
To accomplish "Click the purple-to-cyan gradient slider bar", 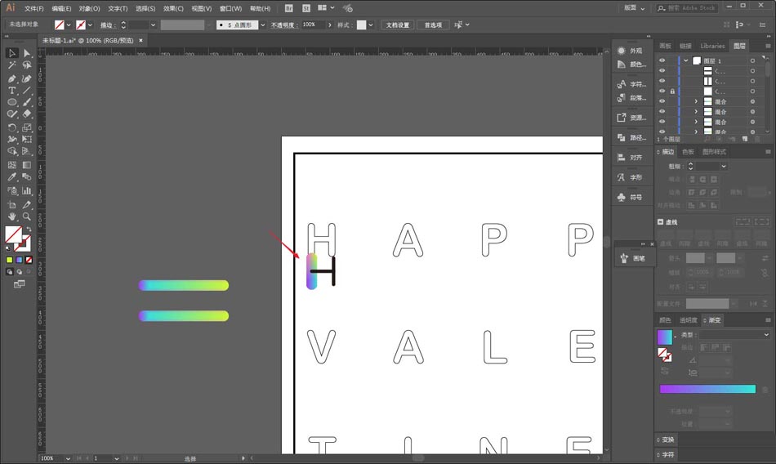I will coord(707,389).
